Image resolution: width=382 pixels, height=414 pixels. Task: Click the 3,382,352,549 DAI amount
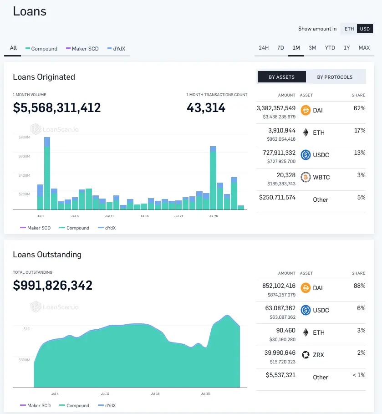click(276, 108)
